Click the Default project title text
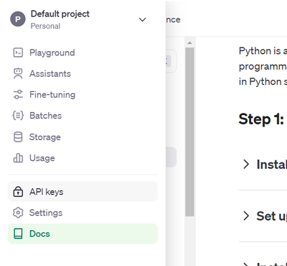 (x=60, y=14)
